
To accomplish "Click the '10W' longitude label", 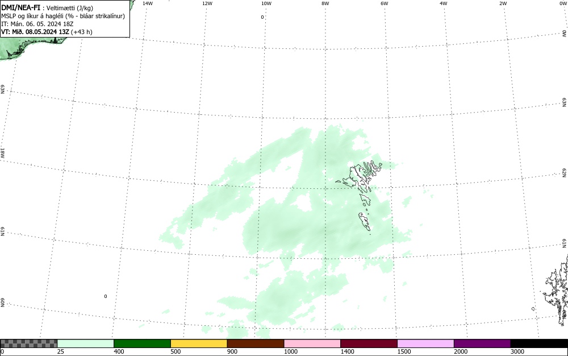I will click(x=266, y=3).
